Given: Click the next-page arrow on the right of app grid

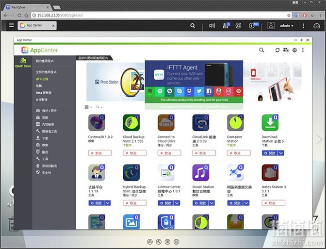Looking at the screenshot, I should tap(319, 139).
